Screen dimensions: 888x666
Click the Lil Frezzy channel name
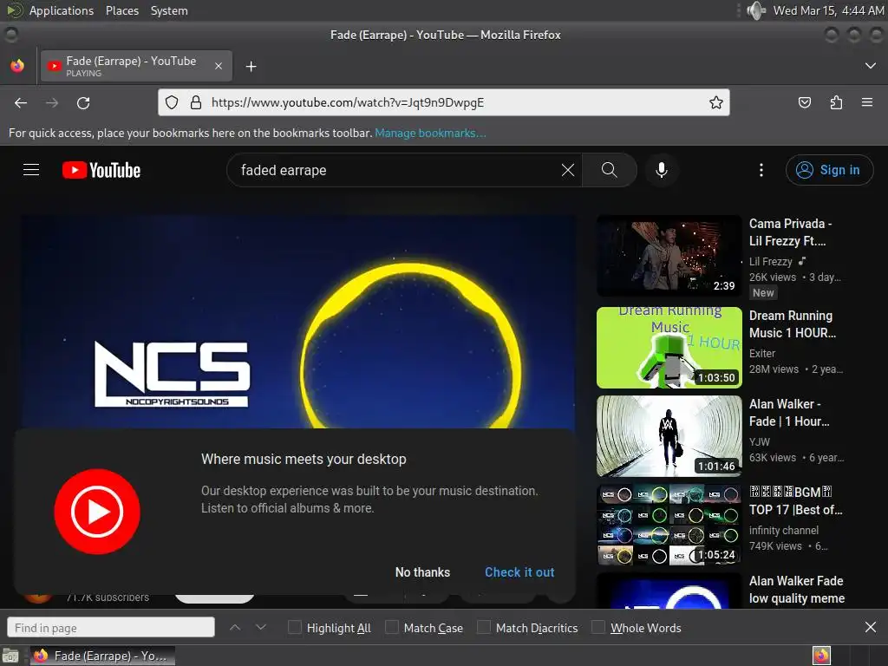tap(770, 262)
